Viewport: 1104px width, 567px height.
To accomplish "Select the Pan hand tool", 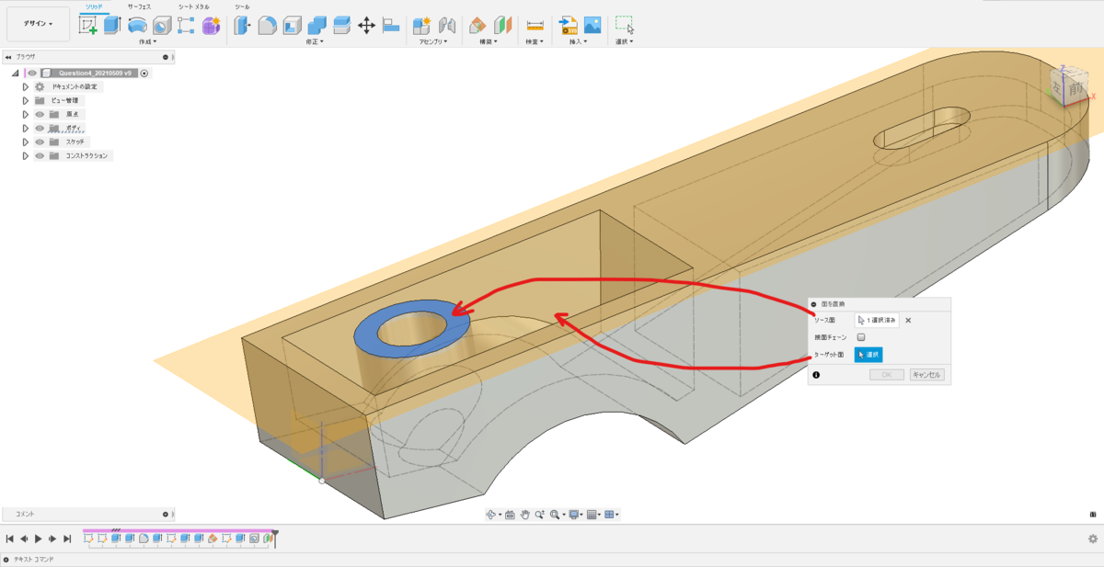I will [x=524, y=515].
